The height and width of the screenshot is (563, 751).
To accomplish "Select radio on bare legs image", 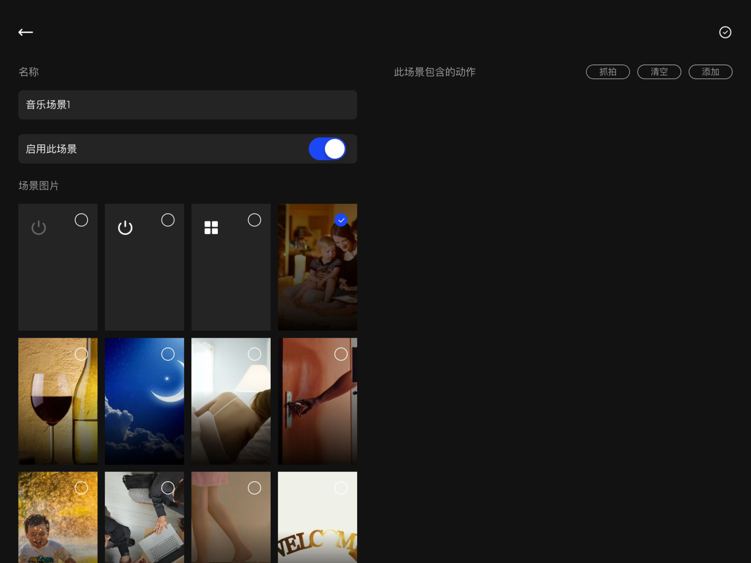I will (254, 488).
